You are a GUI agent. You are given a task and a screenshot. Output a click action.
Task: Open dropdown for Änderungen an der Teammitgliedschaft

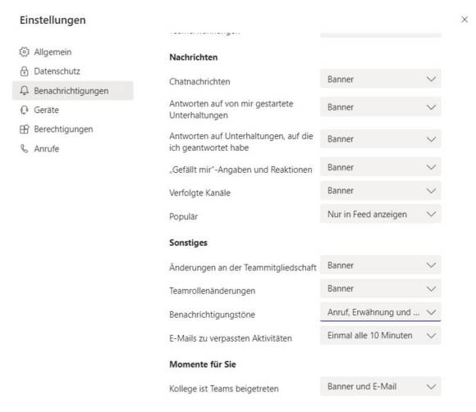click(380, 265)
